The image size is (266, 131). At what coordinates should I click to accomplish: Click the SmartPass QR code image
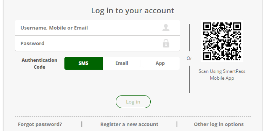[x=222, y=41]
